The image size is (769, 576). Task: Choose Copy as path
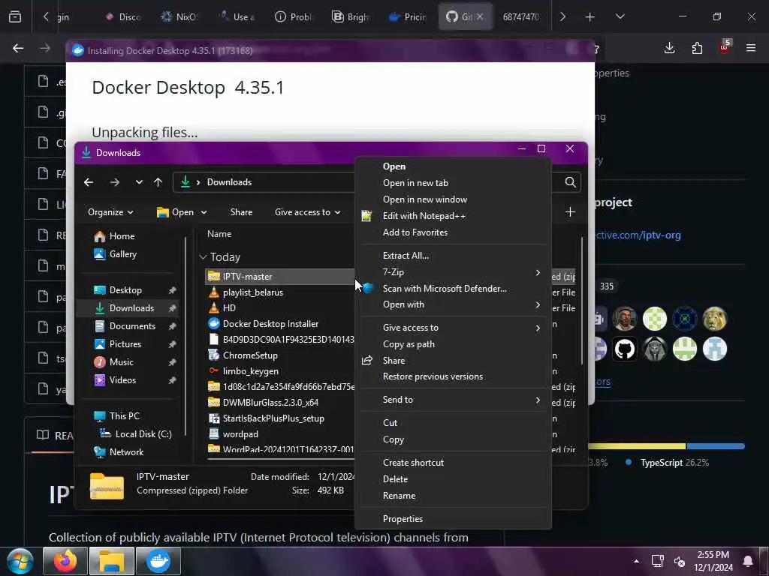pyautogui.click(x=453, y=344)
